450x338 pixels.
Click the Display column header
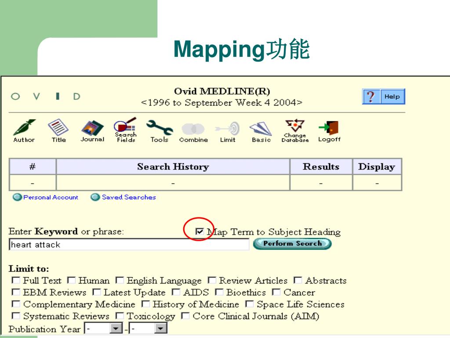point(377,167)
